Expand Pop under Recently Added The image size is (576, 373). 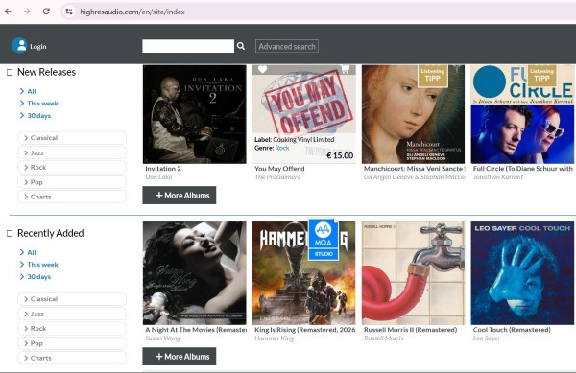coord(72,343)
